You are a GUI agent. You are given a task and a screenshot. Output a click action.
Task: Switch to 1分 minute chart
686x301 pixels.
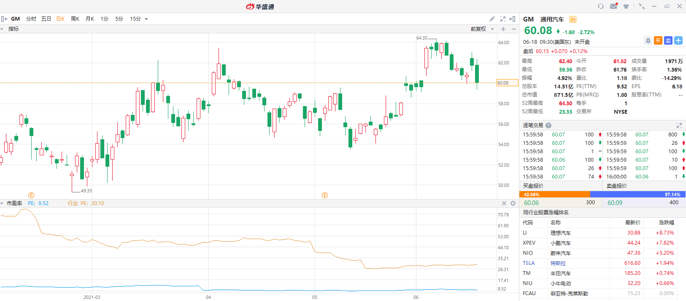click(104, 19)
